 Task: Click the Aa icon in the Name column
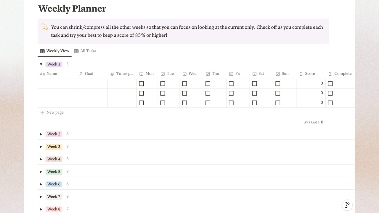[x=42, y=74]
